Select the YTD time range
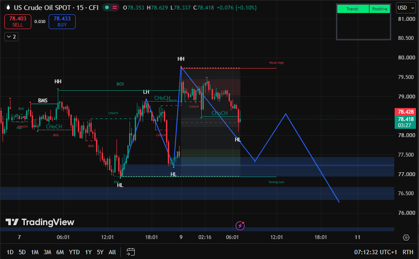The width and height of the screenshot is (419, 259). pyautogui.click(x=74, y=252)
